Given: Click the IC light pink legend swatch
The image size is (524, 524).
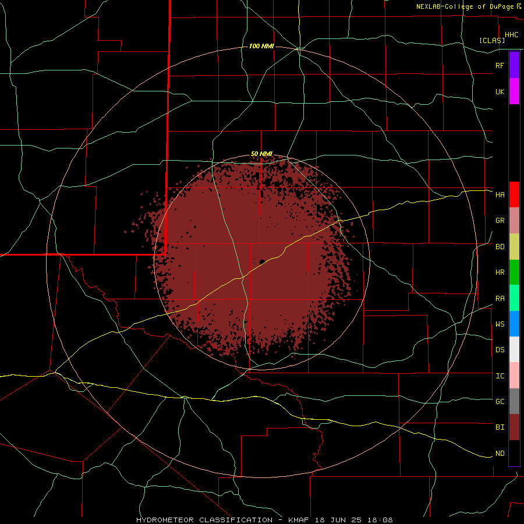Looking at the screenshot, I should pyautogui.click(x=514, y=376).
